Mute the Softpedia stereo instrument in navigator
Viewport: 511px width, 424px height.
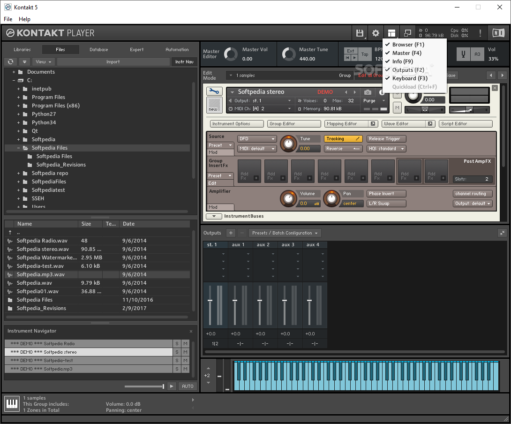pos(185,352)
